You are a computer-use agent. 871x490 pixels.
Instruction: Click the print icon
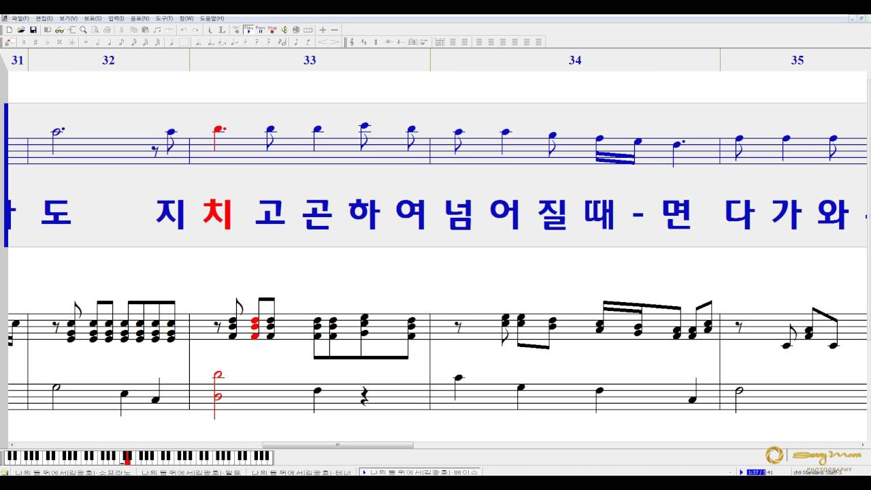[x=107, y=30]
